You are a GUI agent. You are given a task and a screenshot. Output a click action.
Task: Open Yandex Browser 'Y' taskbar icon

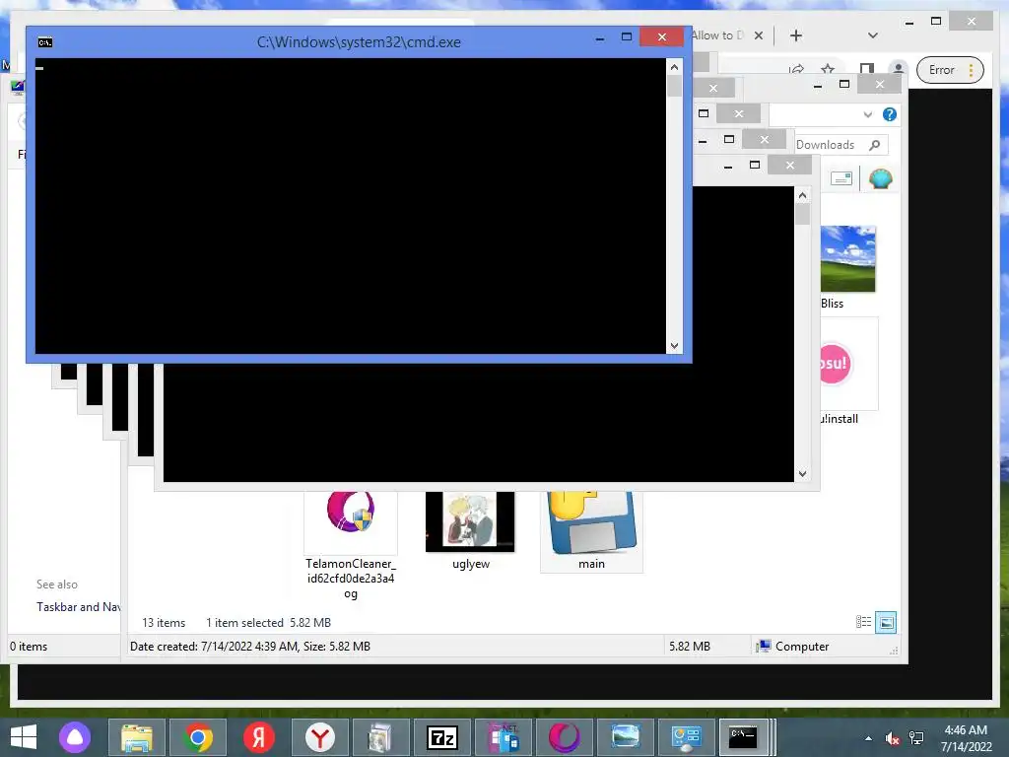pyautogui.click(x=320, y=737)
